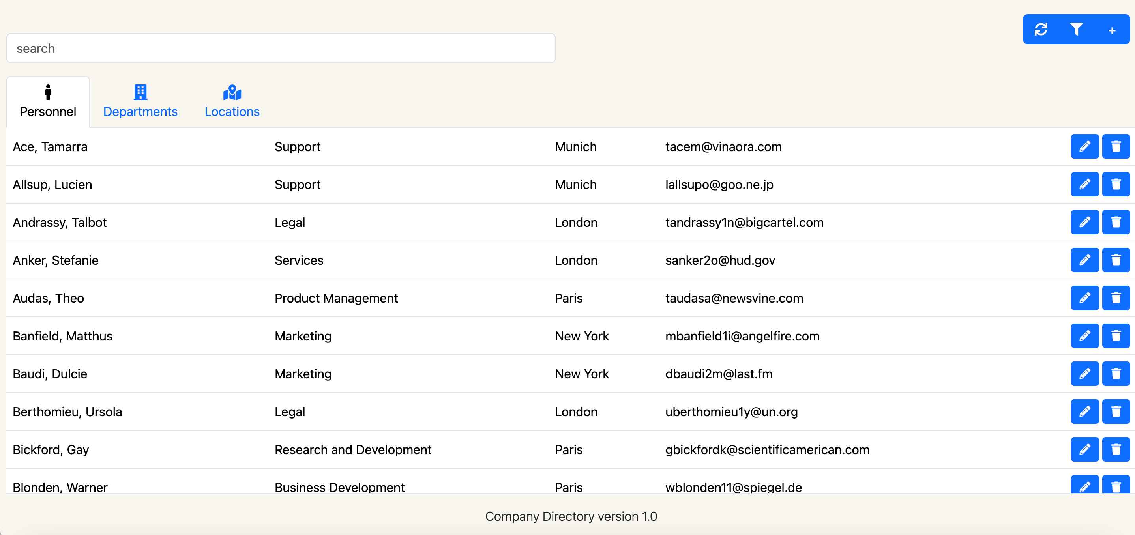This screenshot has width=1135, height=535.
Task: Edit Audas, Theo record
Action: [1084, 297]
